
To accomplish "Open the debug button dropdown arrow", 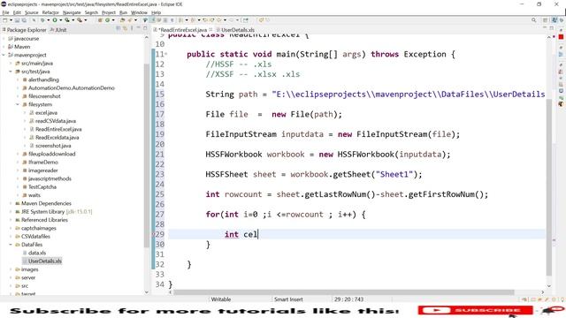I will [48, 20].
